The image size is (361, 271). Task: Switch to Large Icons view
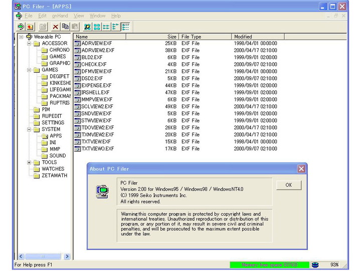97,27
